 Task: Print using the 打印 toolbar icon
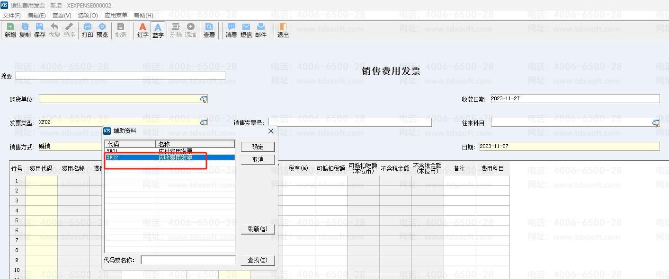coord(87,30)
